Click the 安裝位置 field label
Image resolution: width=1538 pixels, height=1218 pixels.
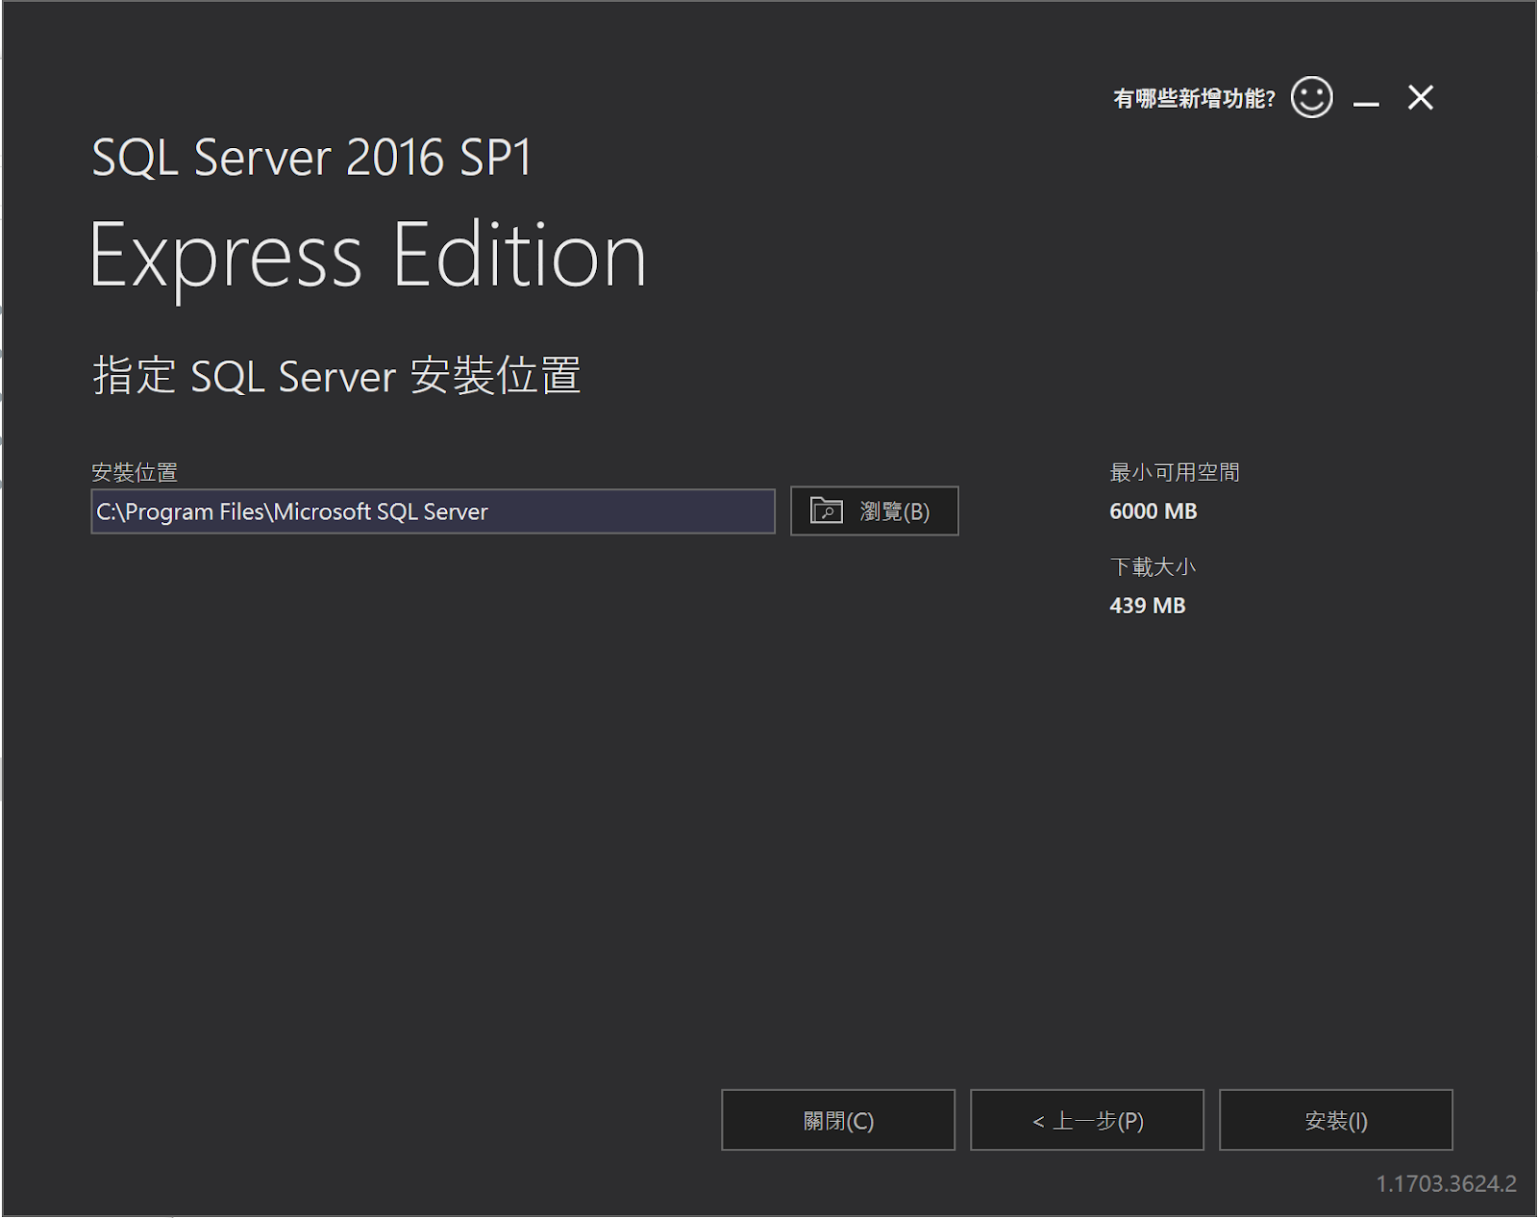click(x=135, y=472)
